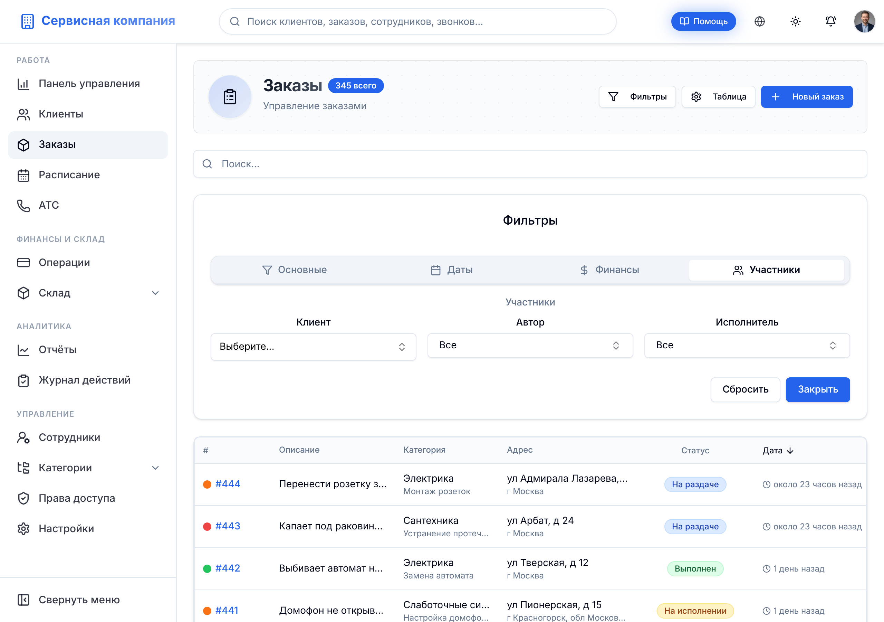Open Журнал действий page

88,380
